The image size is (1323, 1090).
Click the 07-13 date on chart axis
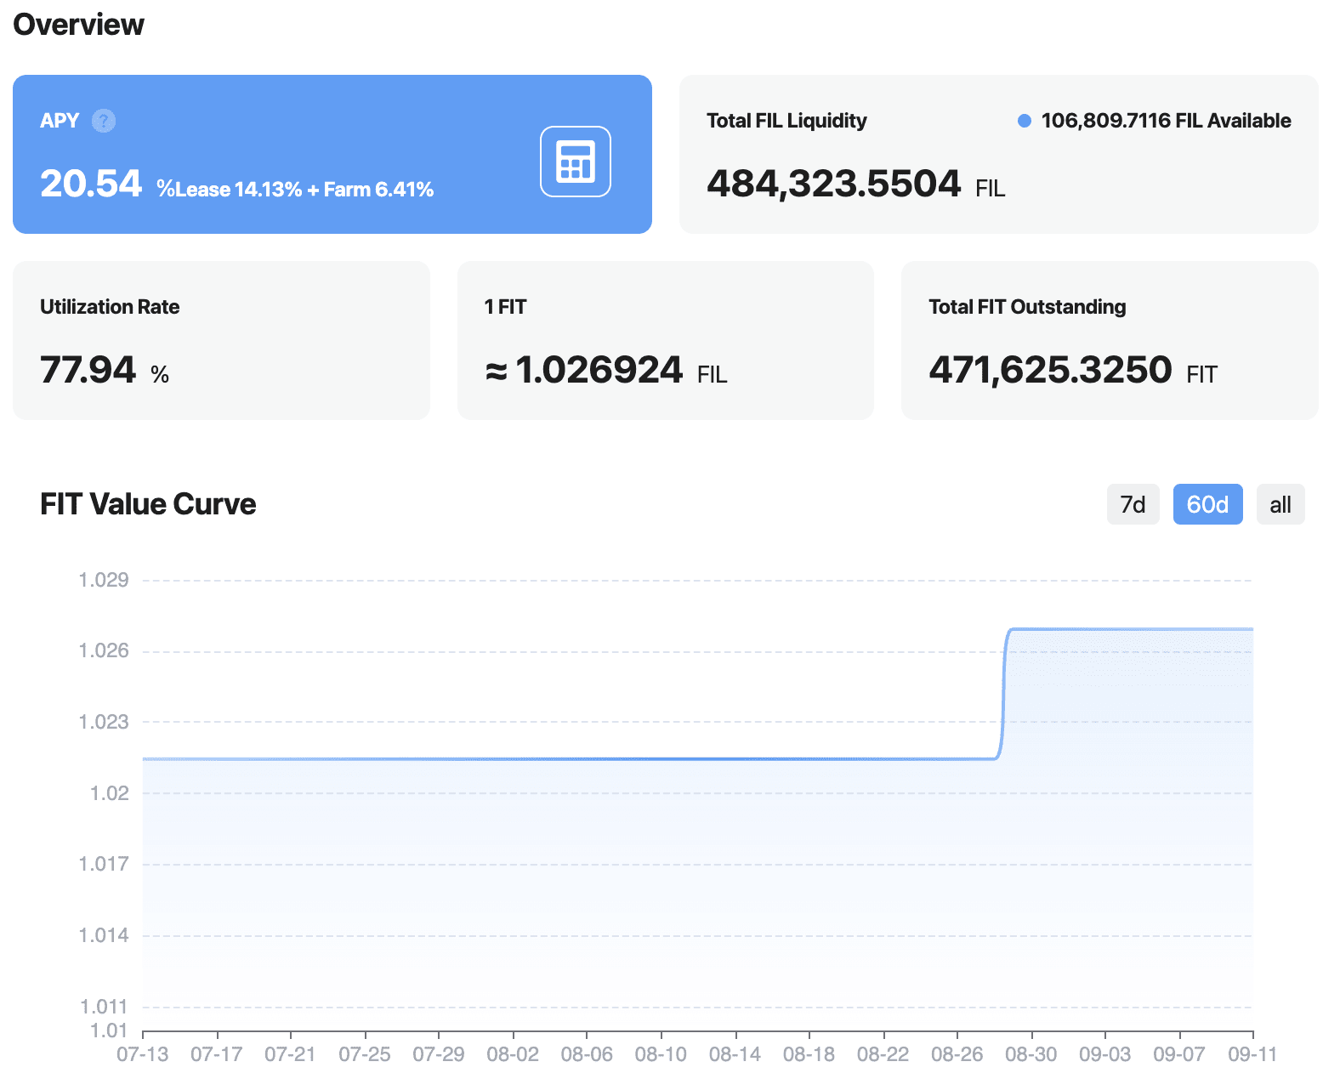tap(143, 1054)
